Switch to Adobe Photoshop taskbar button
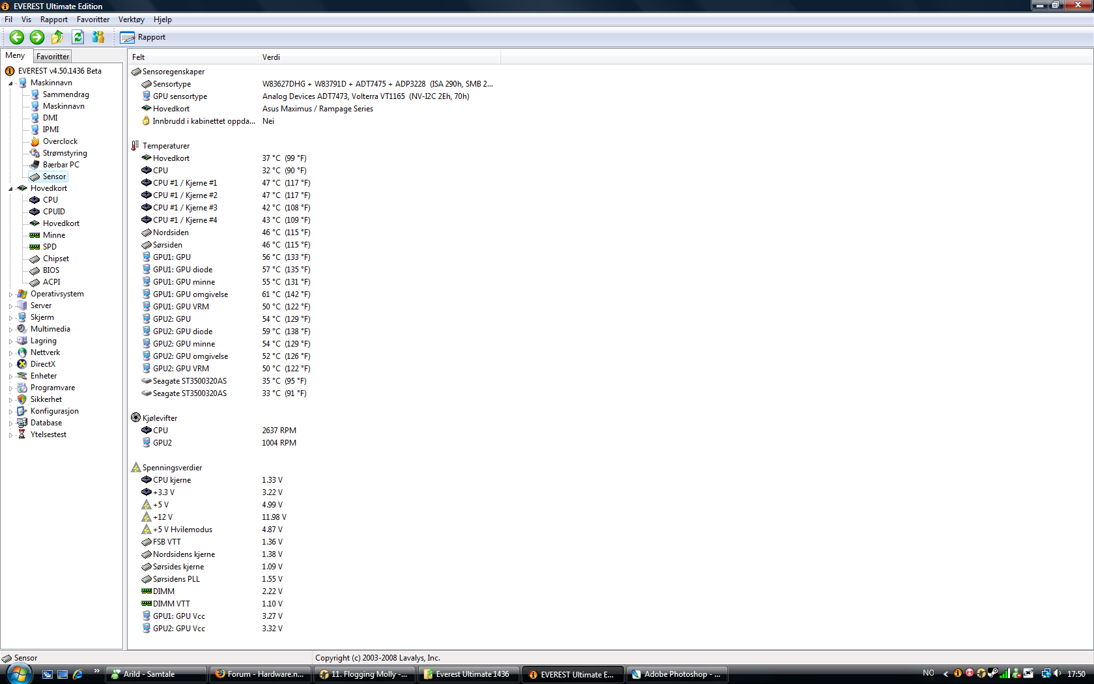1094x684 pixels. pos(677,674)
